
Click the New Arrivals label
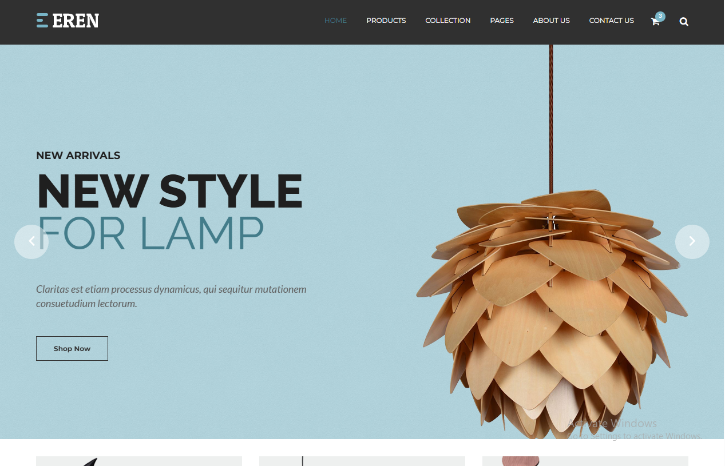[78, 156]
